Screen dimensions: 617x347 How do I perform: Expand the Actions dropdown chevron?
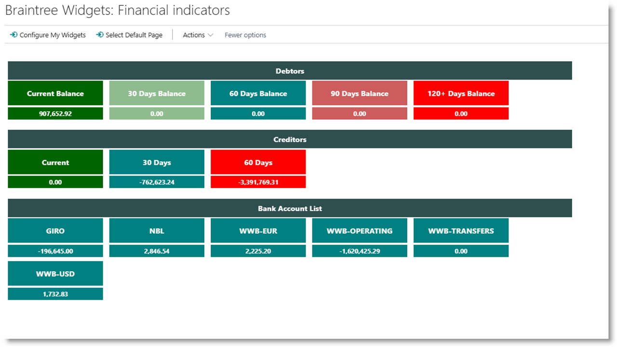(210, 35)
